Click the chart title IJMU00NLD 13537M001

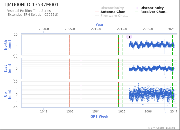click(x=32, y=5)
